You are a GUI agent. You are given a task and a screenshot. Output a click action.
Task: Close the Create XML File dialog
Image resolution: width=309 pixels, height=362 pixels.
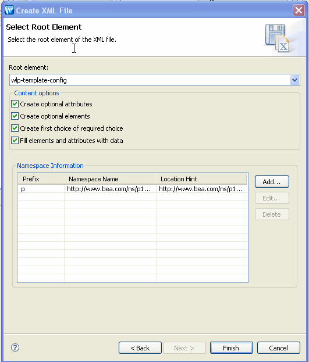pyautogui.click(x=299, y=10)
